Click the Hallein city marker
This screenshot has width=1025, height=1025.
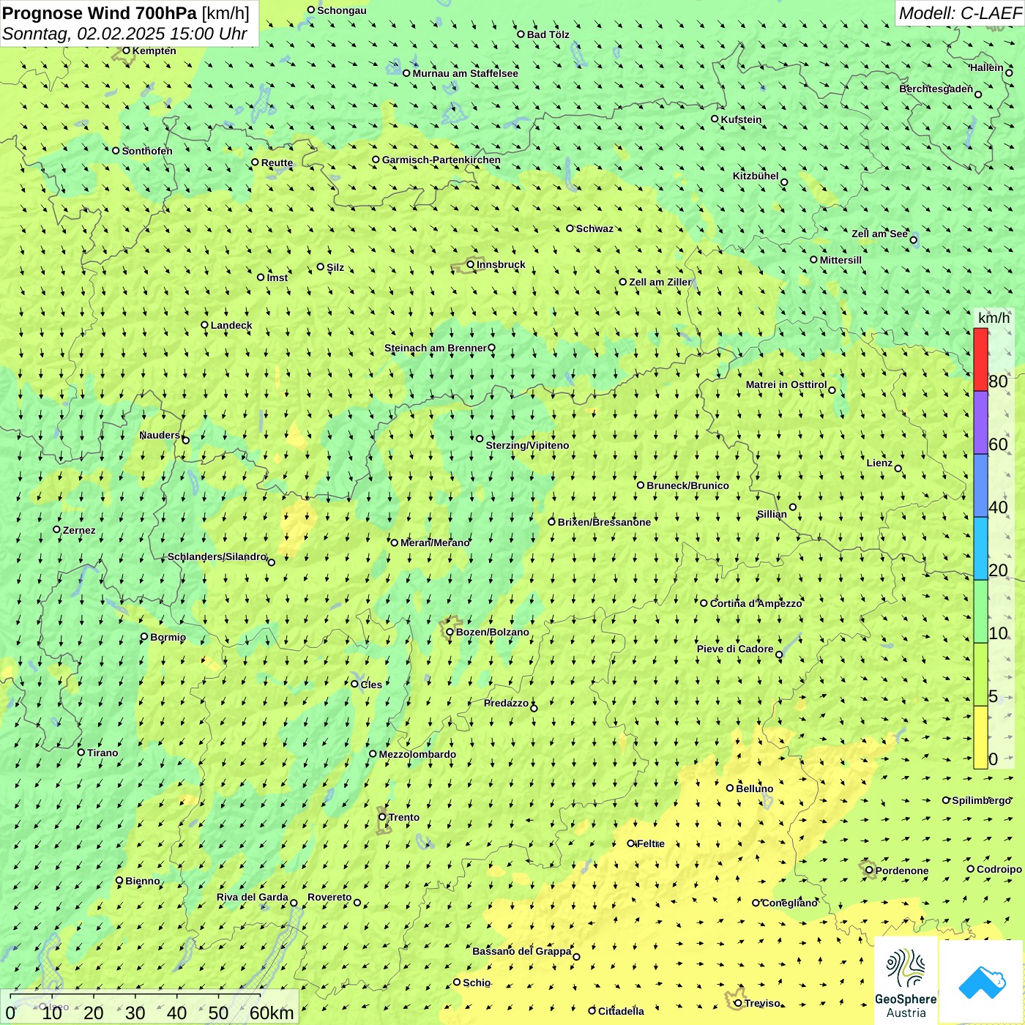[x=1009, y=73]
